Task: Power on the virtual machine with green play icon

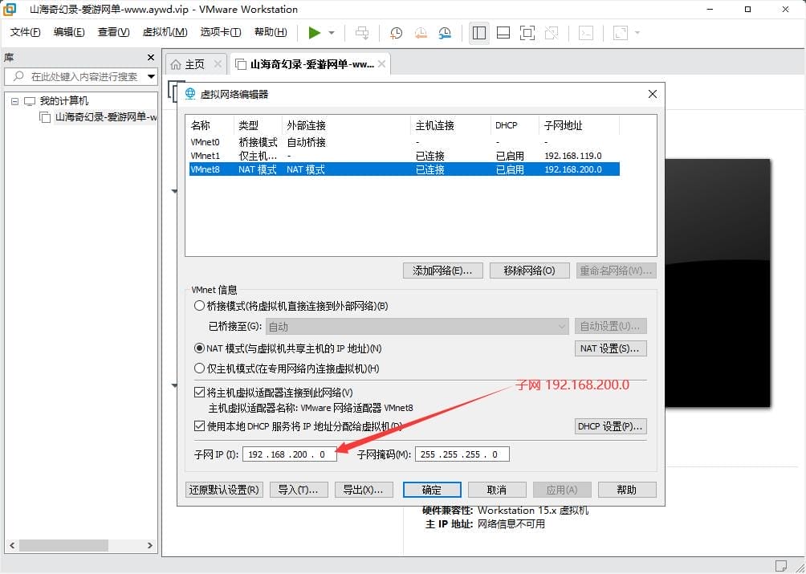Action: coord(315,33)
